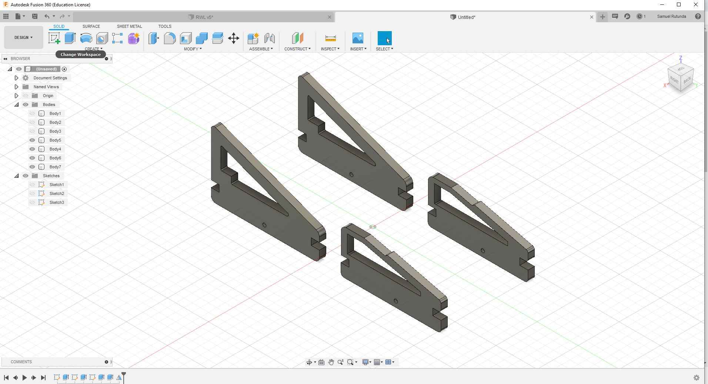Expand the Document Settings node
The image size is (708, 384).
click(x=16, y=78)
